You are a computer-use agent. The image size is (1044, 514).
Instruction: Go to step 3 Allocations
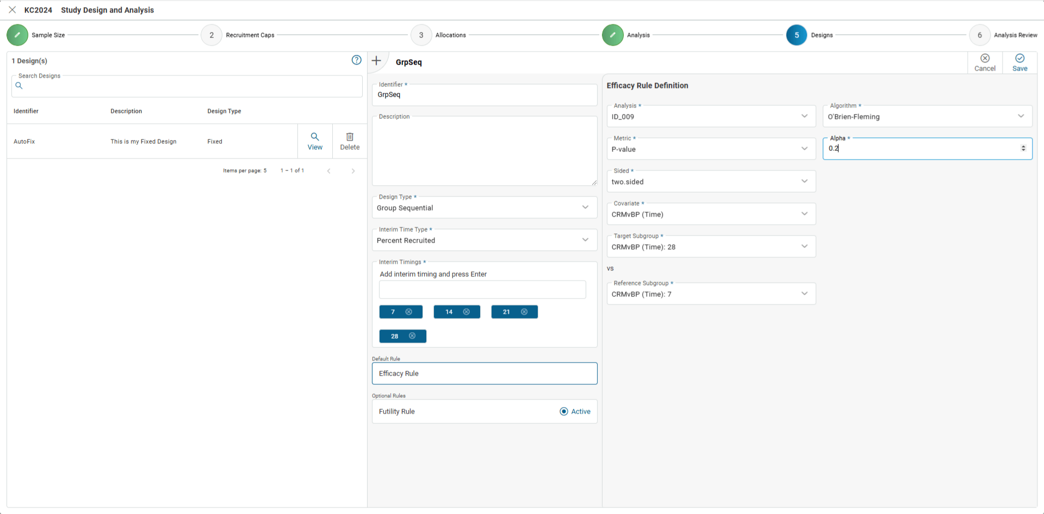click(x=421, y=35)
